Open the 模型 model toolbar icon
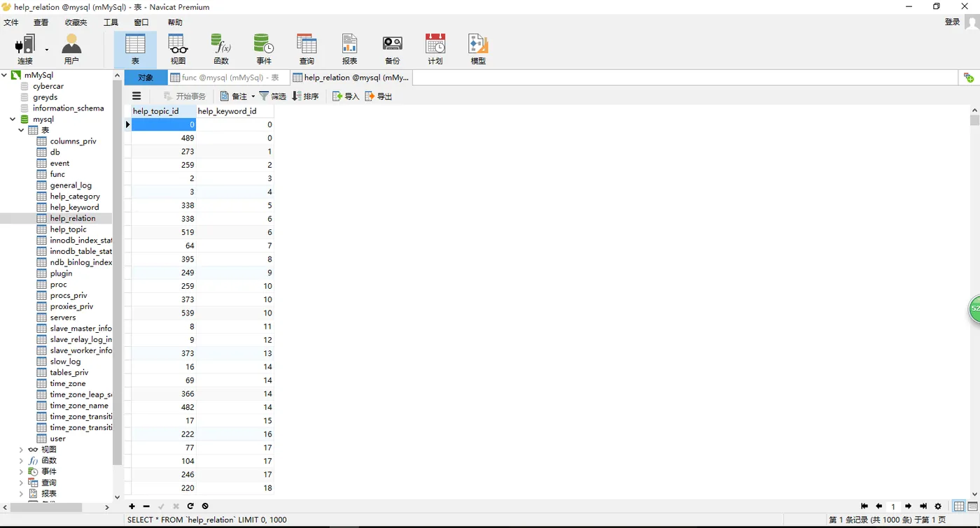 (478, 50)
